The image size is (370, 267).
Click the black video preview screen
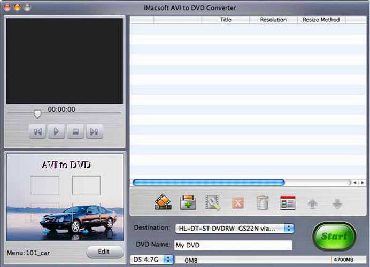point(65,61)
